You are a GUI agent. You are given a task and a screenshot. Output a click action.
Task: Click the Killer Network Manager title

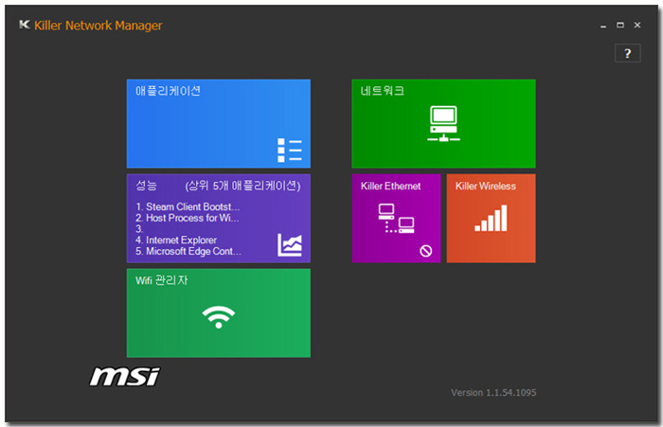[x=99, y=26]
